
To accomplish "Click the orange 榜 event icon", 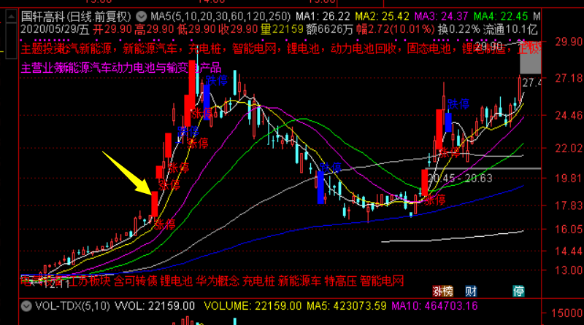I will click(447, 291).
